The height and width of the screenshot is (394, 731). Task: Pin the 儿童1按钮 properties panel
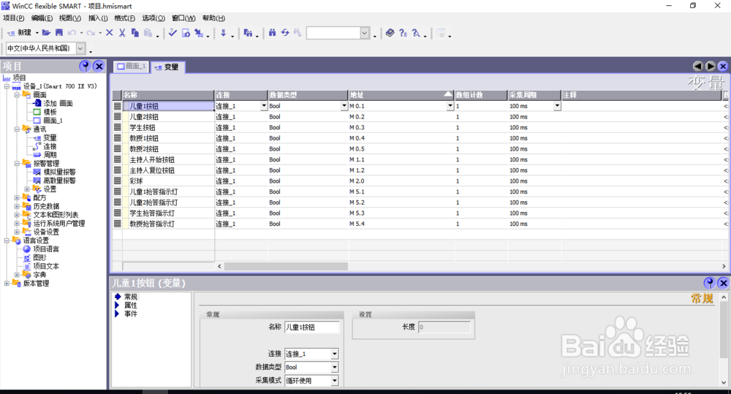pyautogui.click(x=710, y=283)
